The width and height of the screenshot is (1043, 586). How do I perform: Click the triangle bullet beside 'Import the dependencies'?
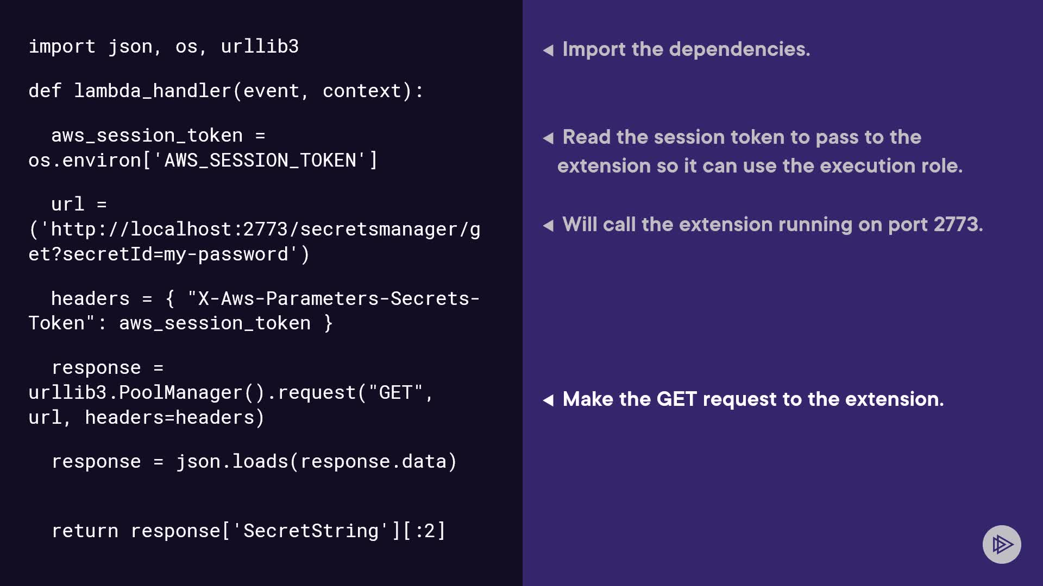pos(548,50)
